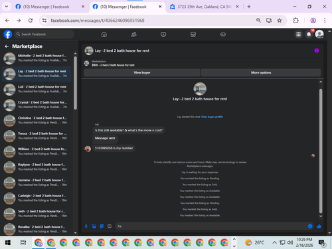Screen dimensions: 332x249
Task: Send a thumbs-up like
Action: click(x=319, y=226)
